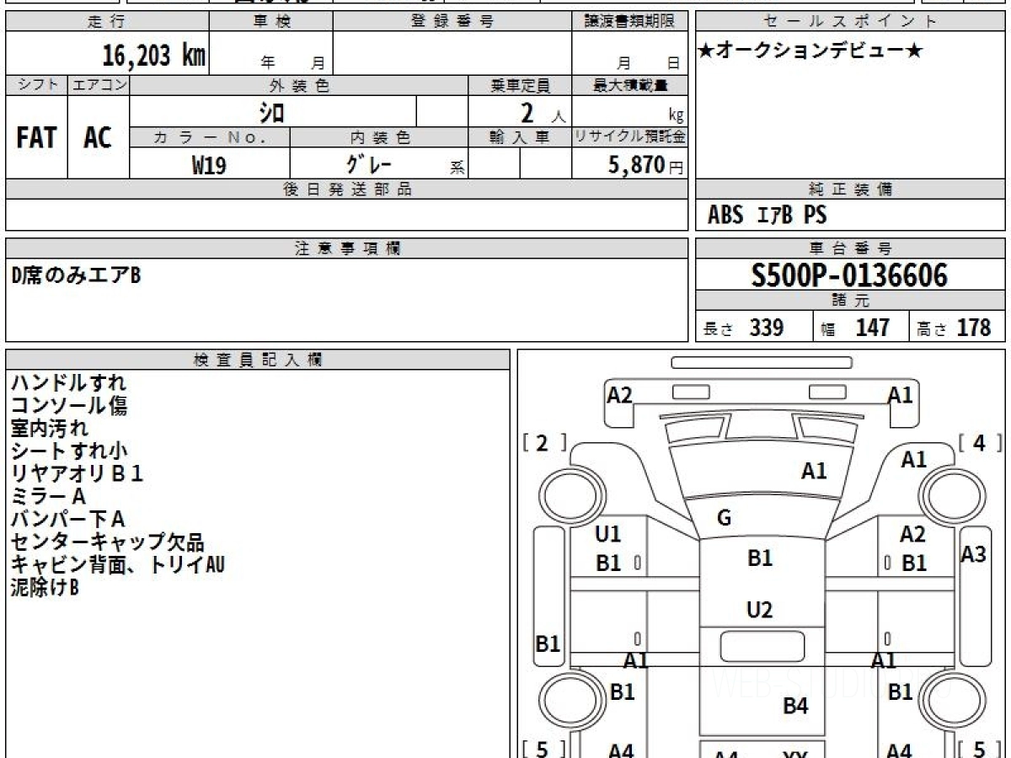Select the 16,203 km mileage value
This screenshot has width=1011, height=758.
[154, 56]
